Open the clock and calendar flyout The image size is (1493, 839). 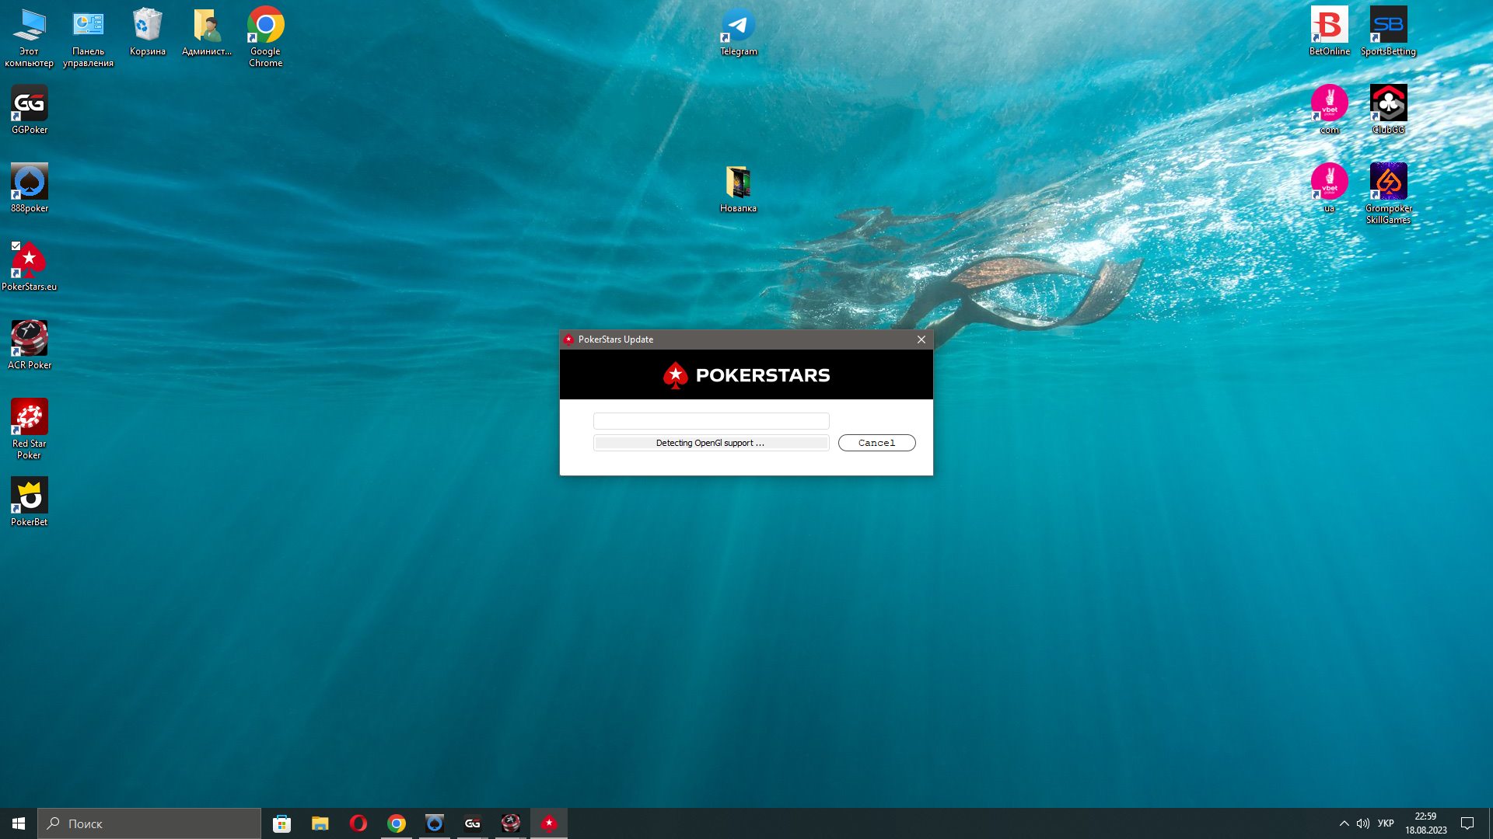click(1425, 823)
